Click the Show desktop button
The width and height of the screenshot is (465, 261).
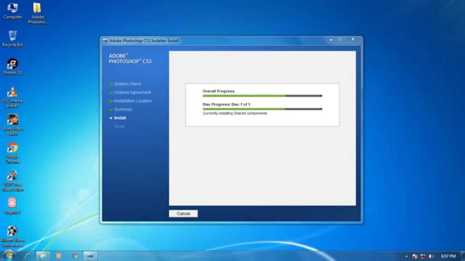[462, 256]
